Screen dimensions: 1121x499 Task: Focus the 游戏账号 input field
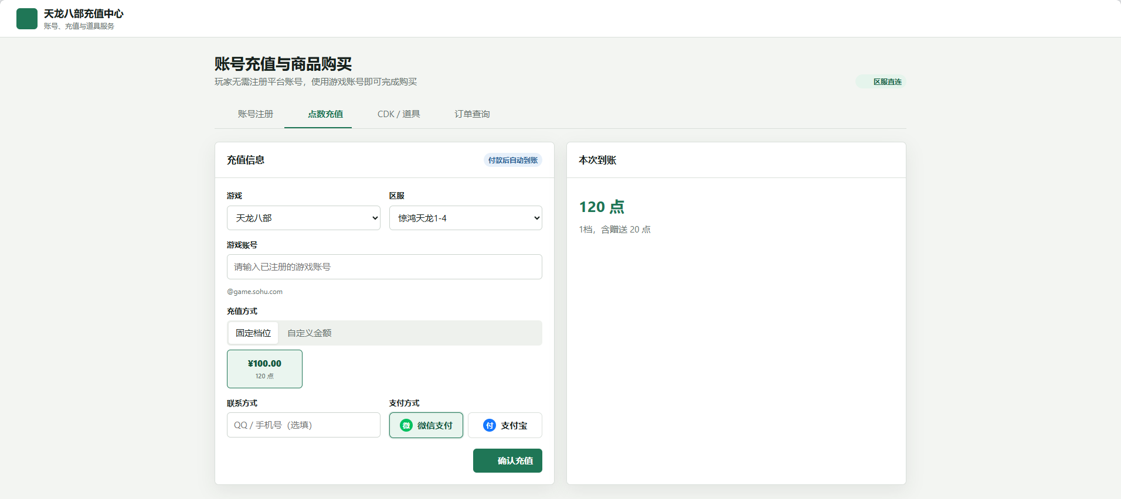tap(385, 266)
